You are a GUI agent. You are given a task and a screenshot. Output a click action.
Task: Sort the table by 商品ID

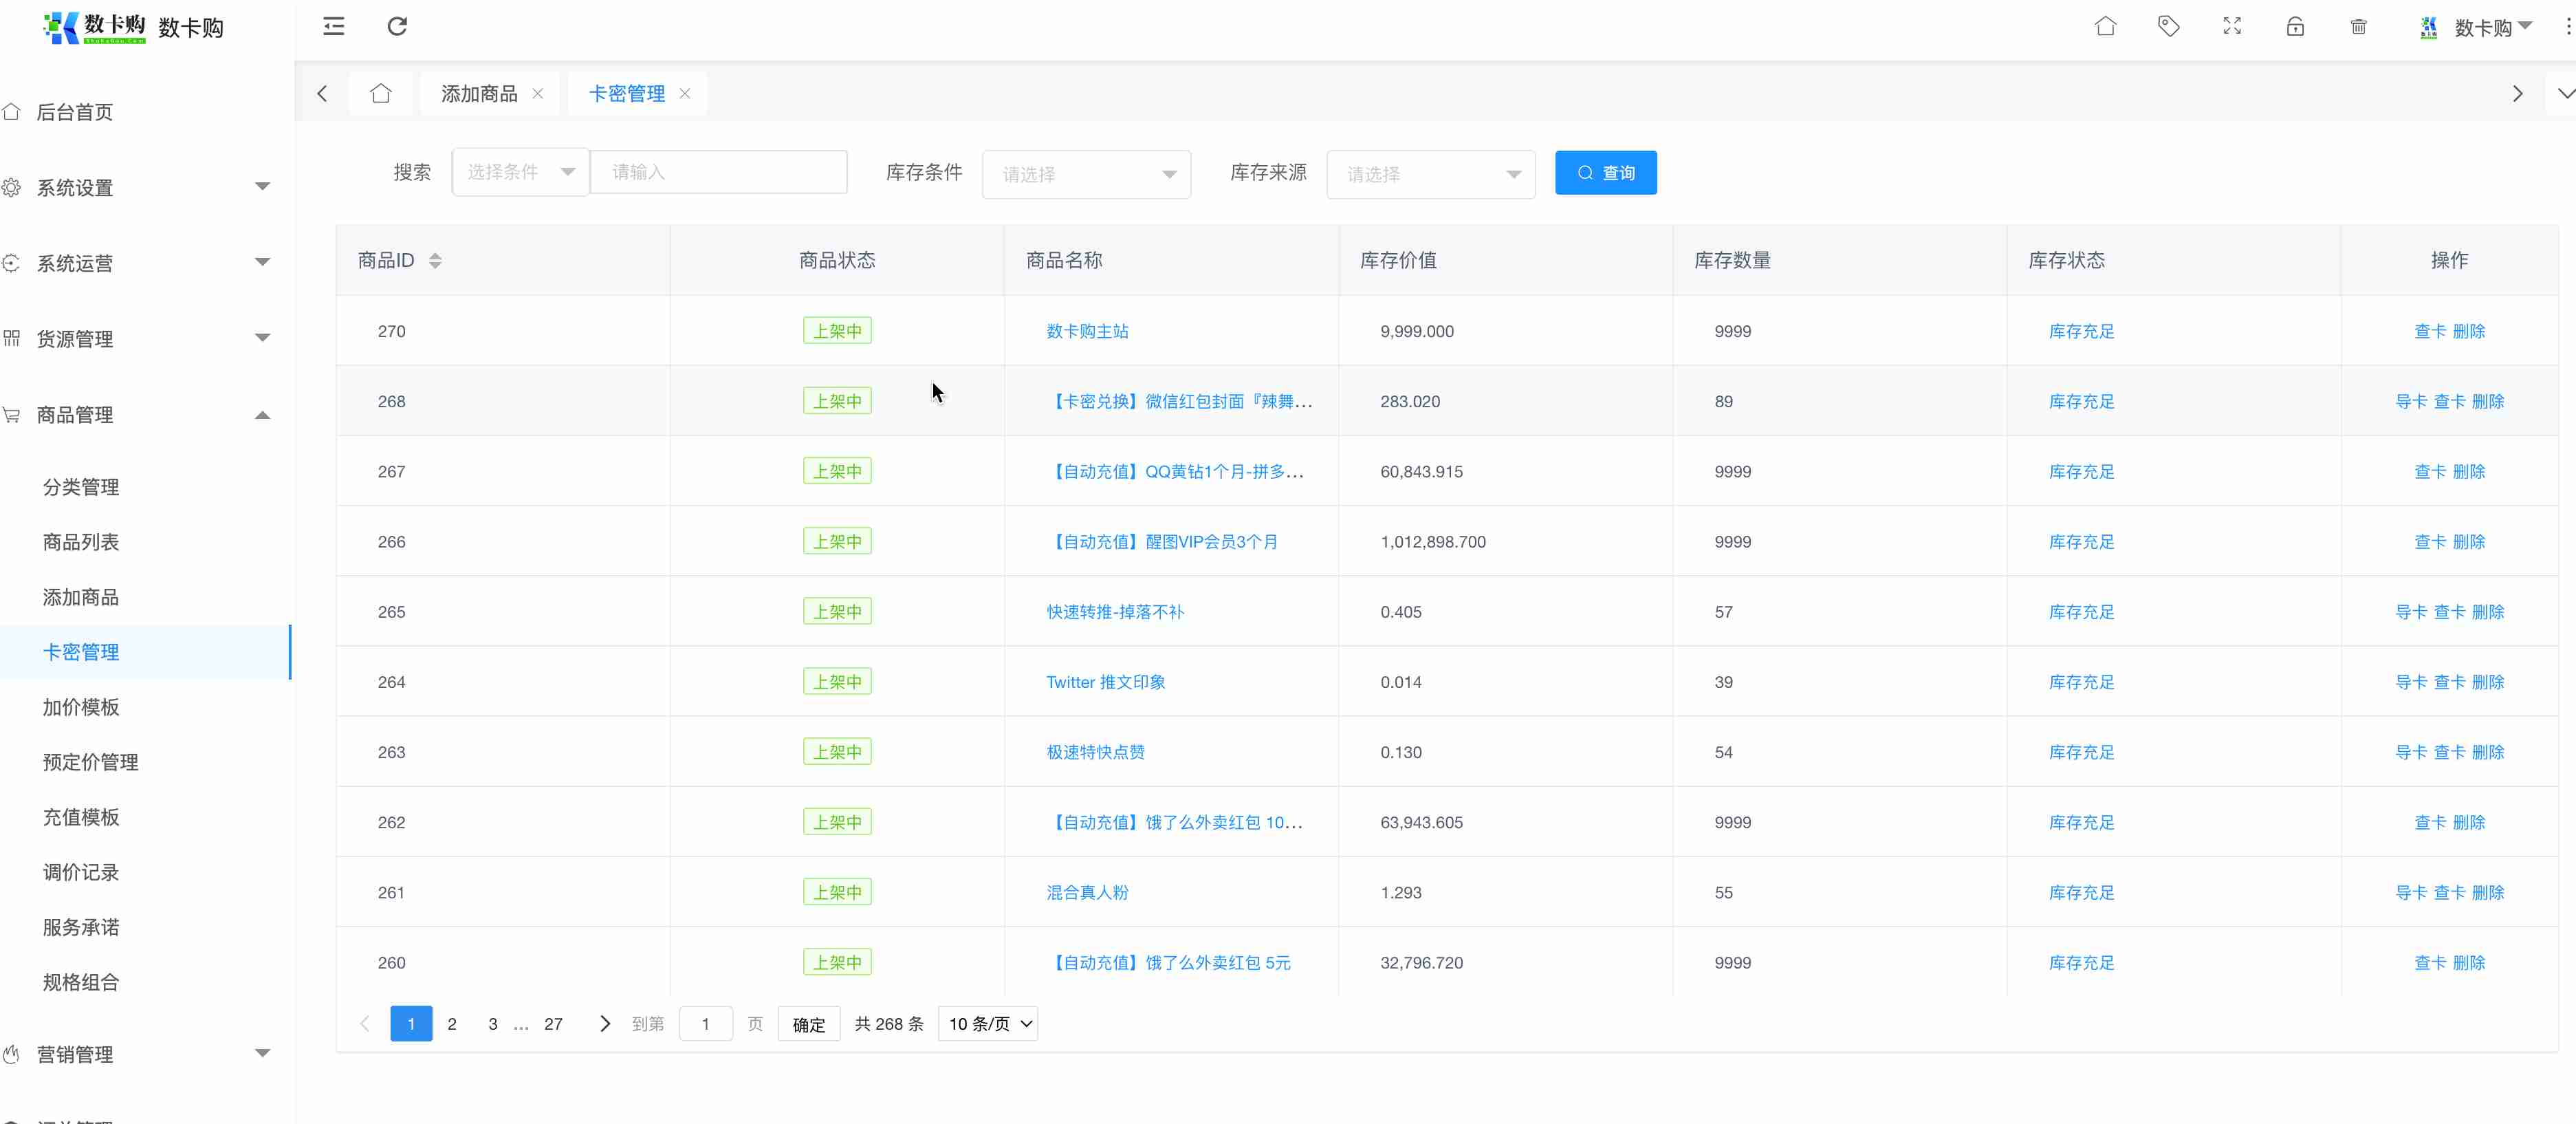pos(435,261)
